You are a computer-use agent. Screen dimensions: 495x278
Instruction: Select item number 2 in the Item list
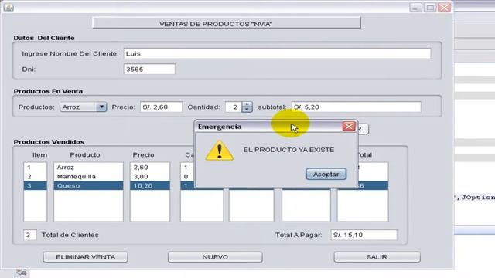(36, 177)
